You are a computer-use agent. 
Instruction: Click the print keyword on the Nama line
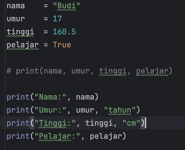tap(18, 97)
